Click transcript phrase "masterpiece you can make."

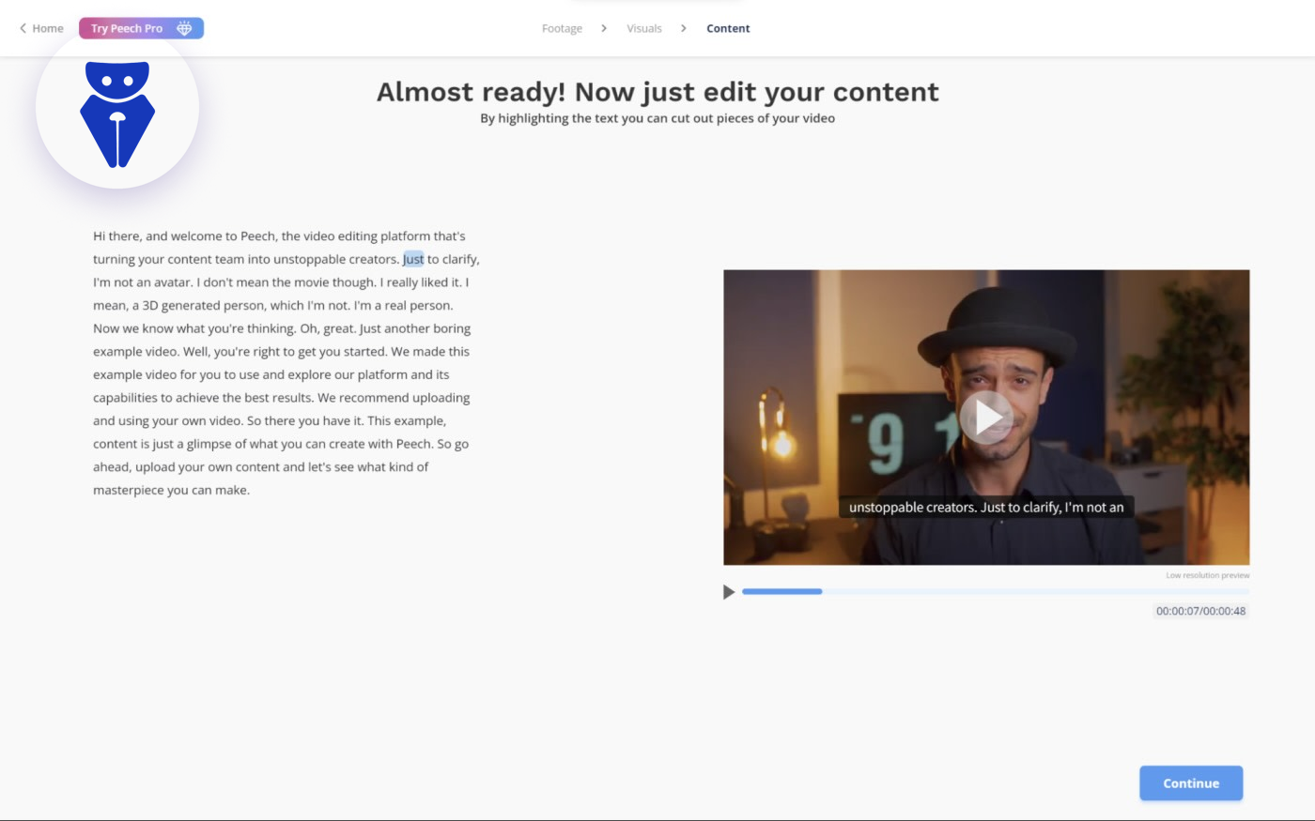(171, 490)
